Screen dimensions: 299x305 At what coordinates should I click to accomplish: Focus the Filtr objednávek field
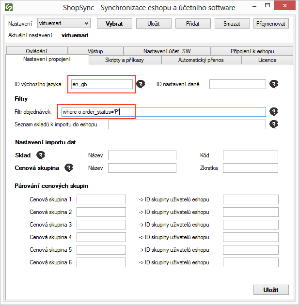[x=163, y=112]
